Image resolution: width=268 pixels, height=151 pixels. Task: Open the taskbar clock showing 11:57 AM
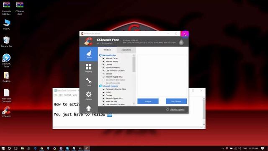[x=253, y=148]
